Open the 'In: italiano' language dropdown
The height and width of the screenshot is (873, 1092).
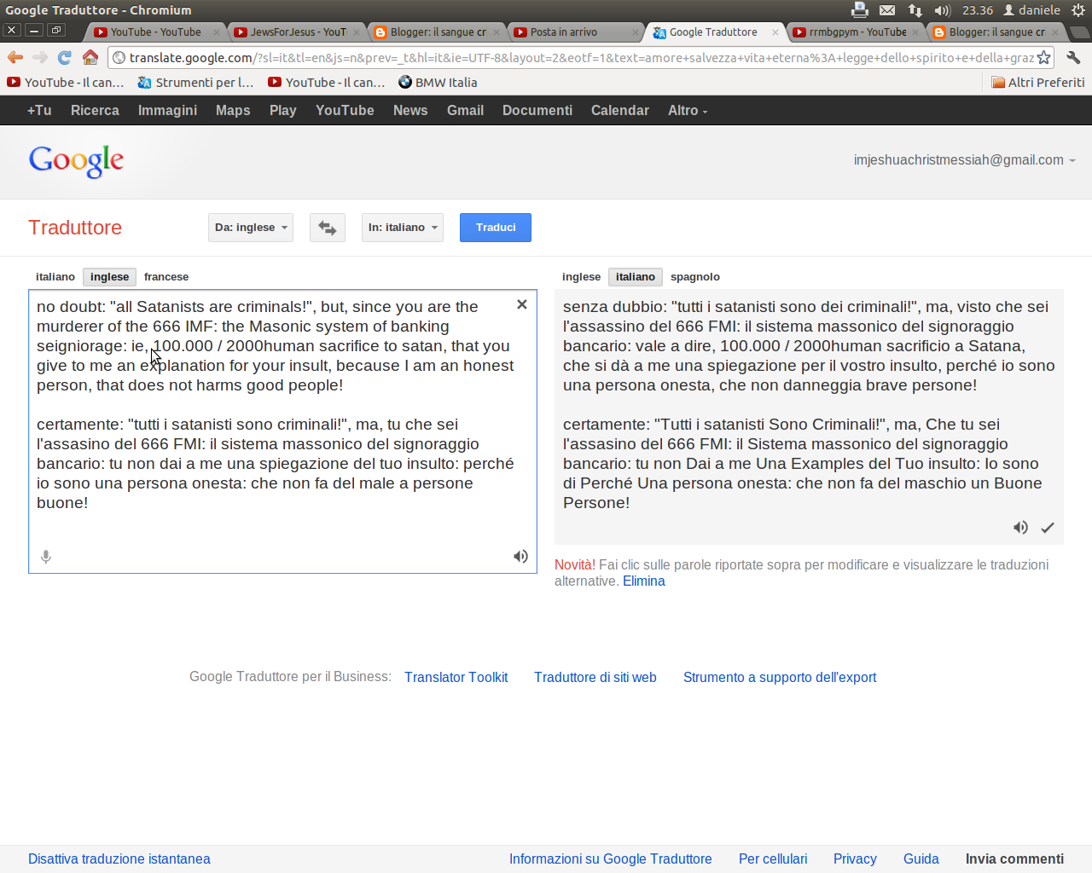[x=403, y=228]
